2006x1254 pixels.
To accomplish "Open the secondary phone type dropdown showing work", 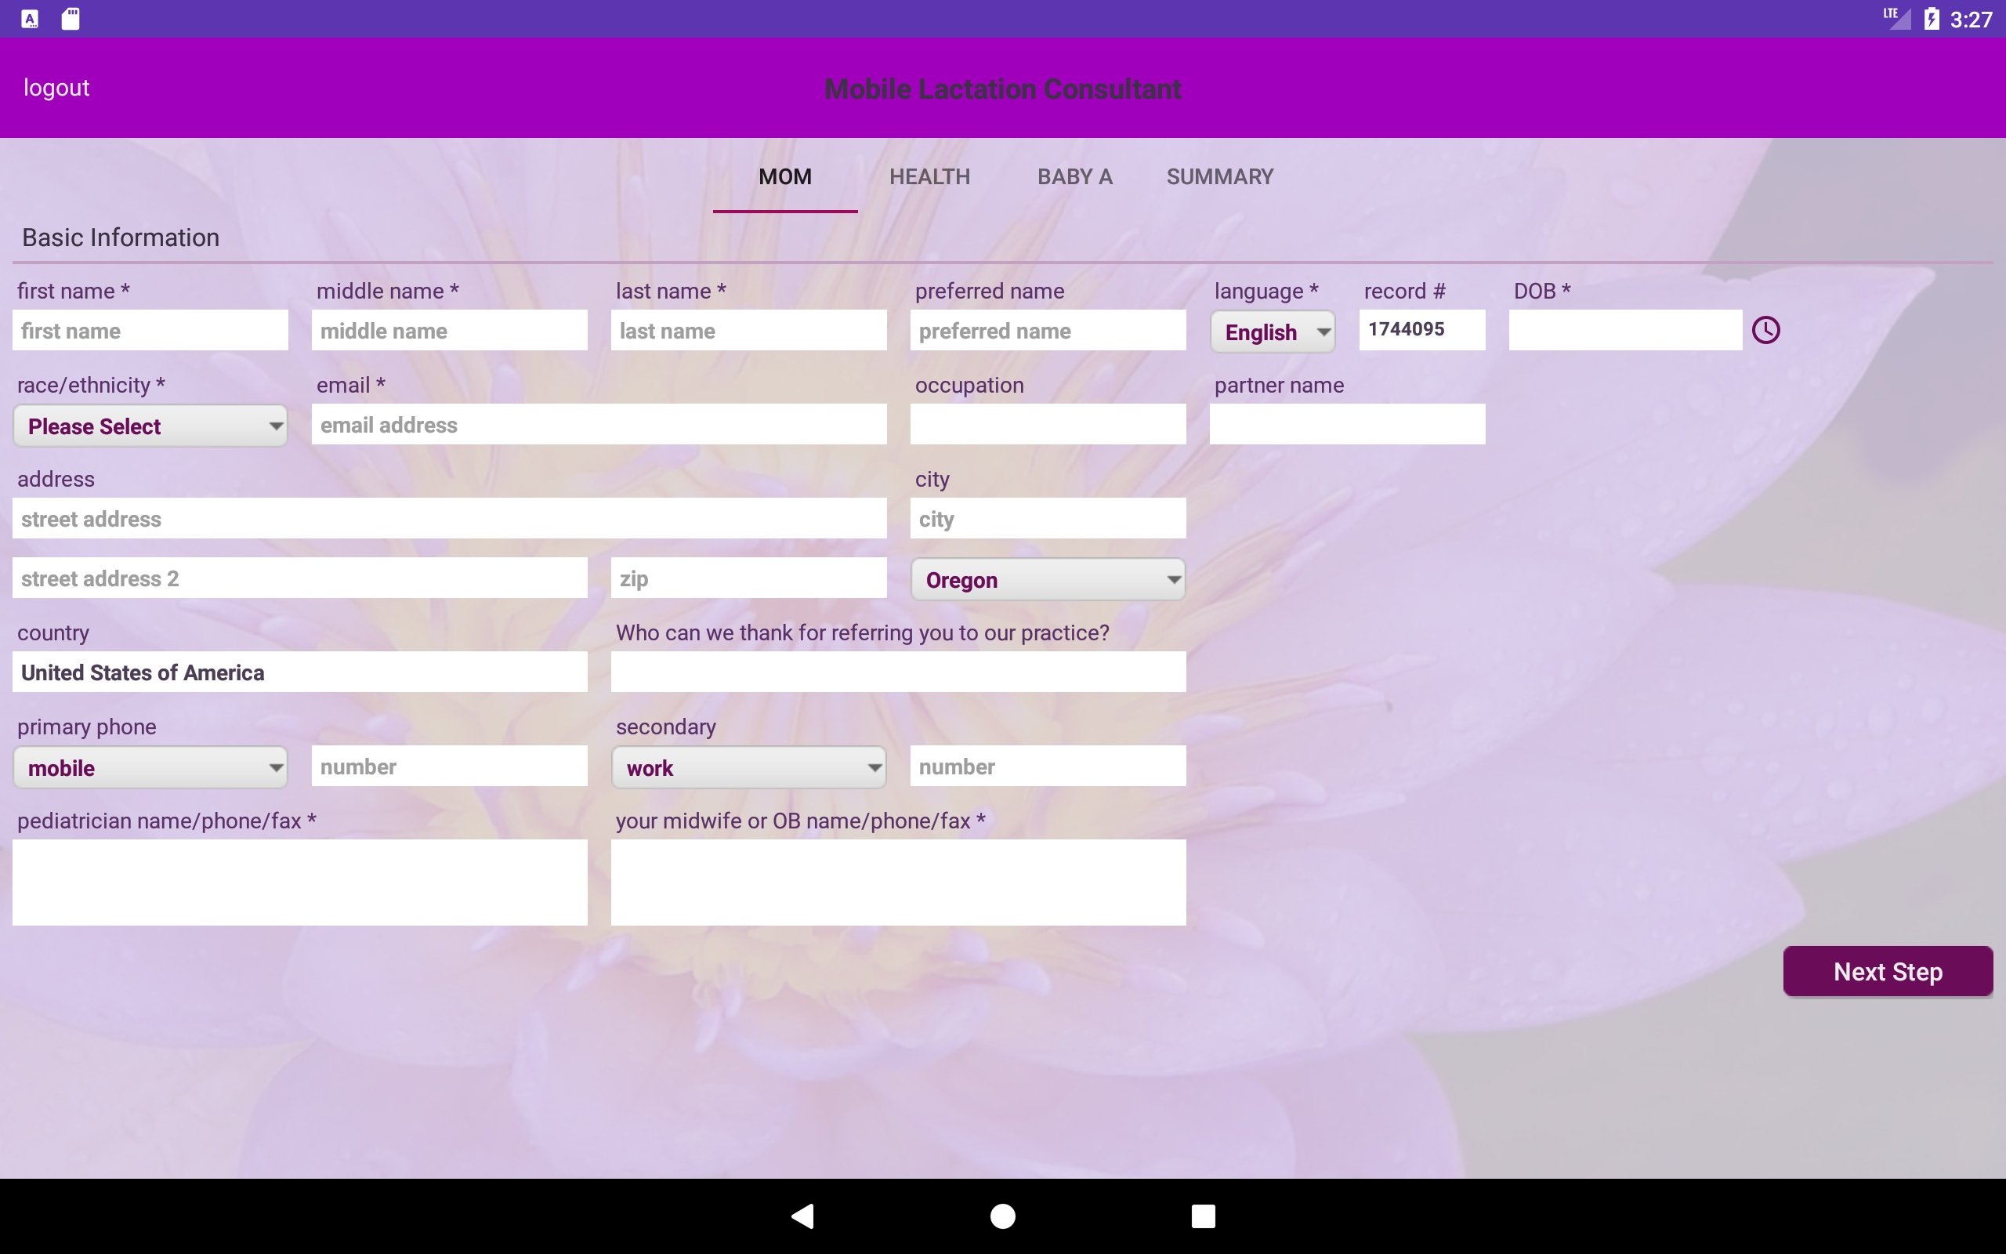I will (x=748, y=767).
